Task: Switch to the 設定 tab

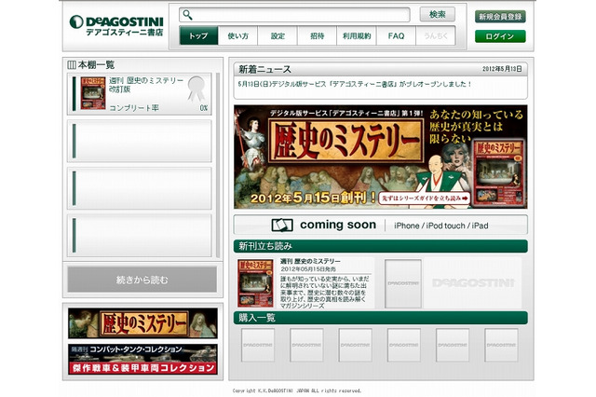Action: tap(278, 35)
